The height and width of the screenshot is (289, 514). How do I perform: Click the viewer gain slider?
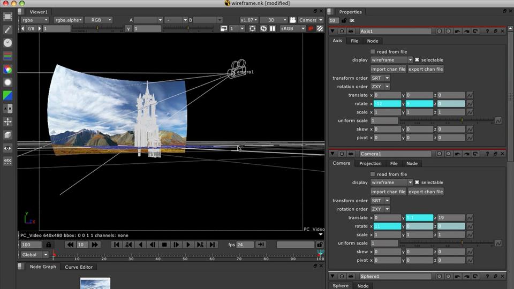(x=97, y=28)
